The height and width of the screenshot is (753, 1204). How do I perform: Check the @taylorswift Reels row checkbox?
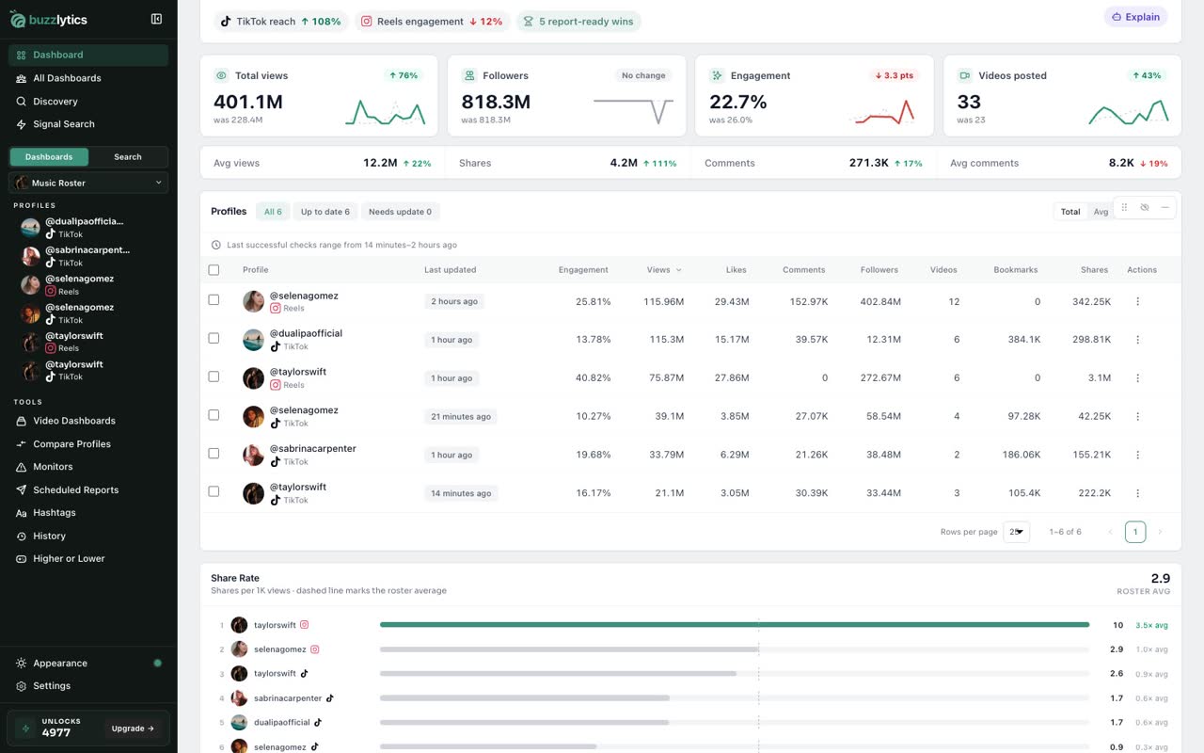pos(214,376)
